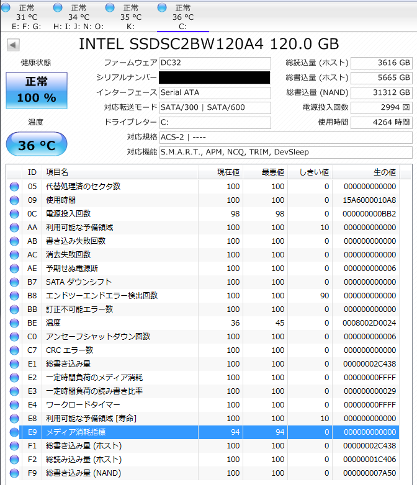This screenshot has width=417, height=485.
Task: Click the health status 正常 100 % button
Action: tap(37, 91)
